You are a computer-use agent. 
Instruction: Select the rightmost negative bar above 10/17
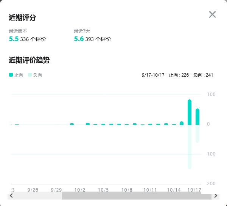pos(197,134)
